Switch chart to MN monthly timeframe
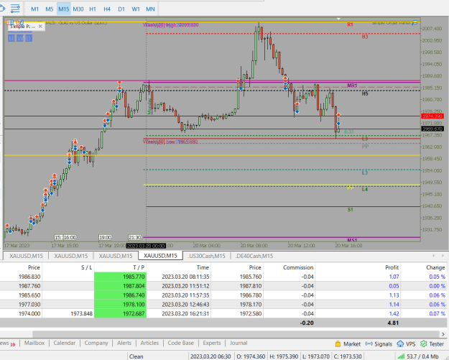 (x=150, y=9)
